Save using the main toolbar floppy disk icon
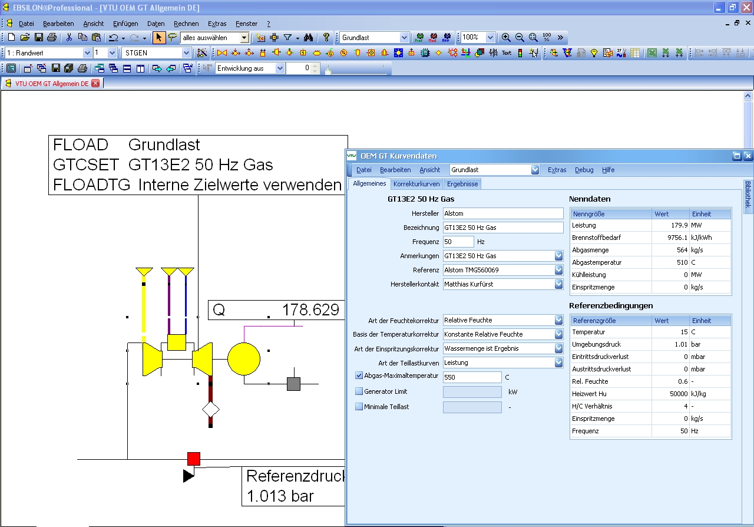Screen dimensions: 754x527 (x=38, y=38)
